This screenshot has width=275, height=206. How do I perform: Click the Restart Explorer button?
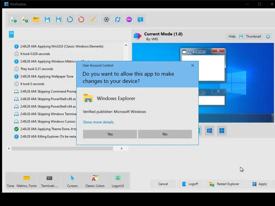[x=225, y=184]
